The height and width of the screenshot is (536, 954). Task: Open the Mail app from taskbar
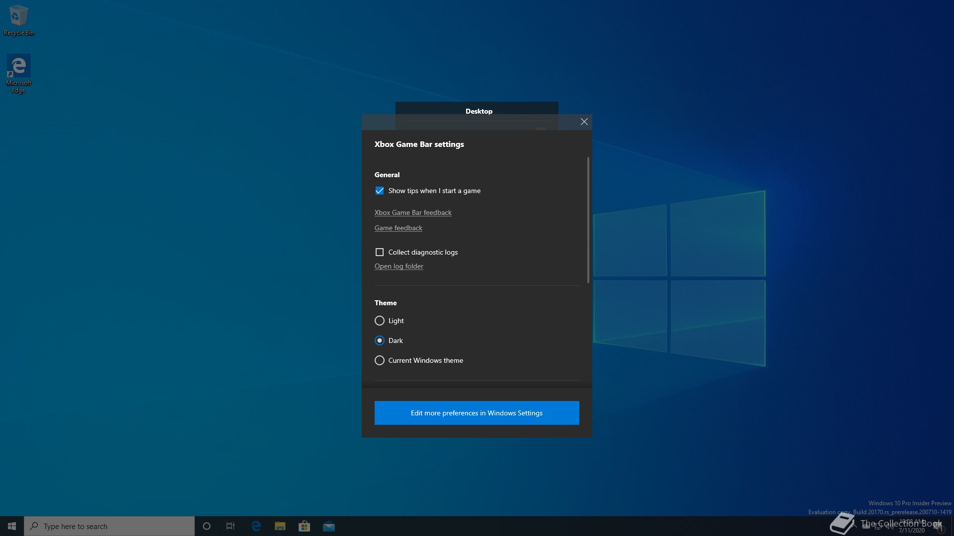pyautogui.click(x=329, y=526)
